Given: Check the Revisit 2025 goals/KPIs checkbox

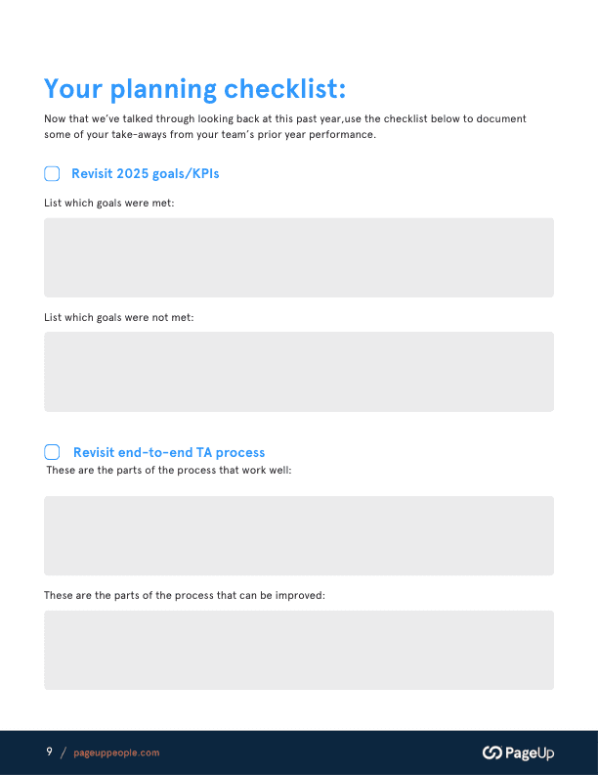Looking at the screenshot, I should pyautogui.click(x=52, y=174).
